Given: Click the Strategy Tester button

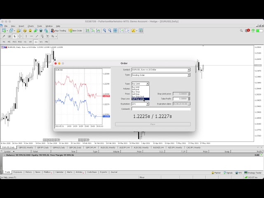Looking at the screenshot, I should pos(253,173).
